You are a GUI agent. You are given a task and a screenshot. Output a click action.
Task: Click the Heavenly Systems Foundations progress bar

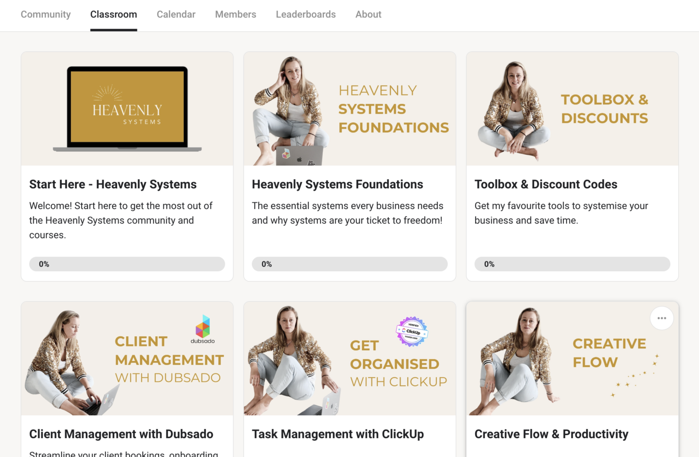[x=349, y=264]
